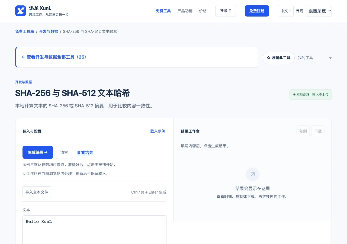Open the 产品功能 nav item

pyautogui.click(x=185, y=11)
